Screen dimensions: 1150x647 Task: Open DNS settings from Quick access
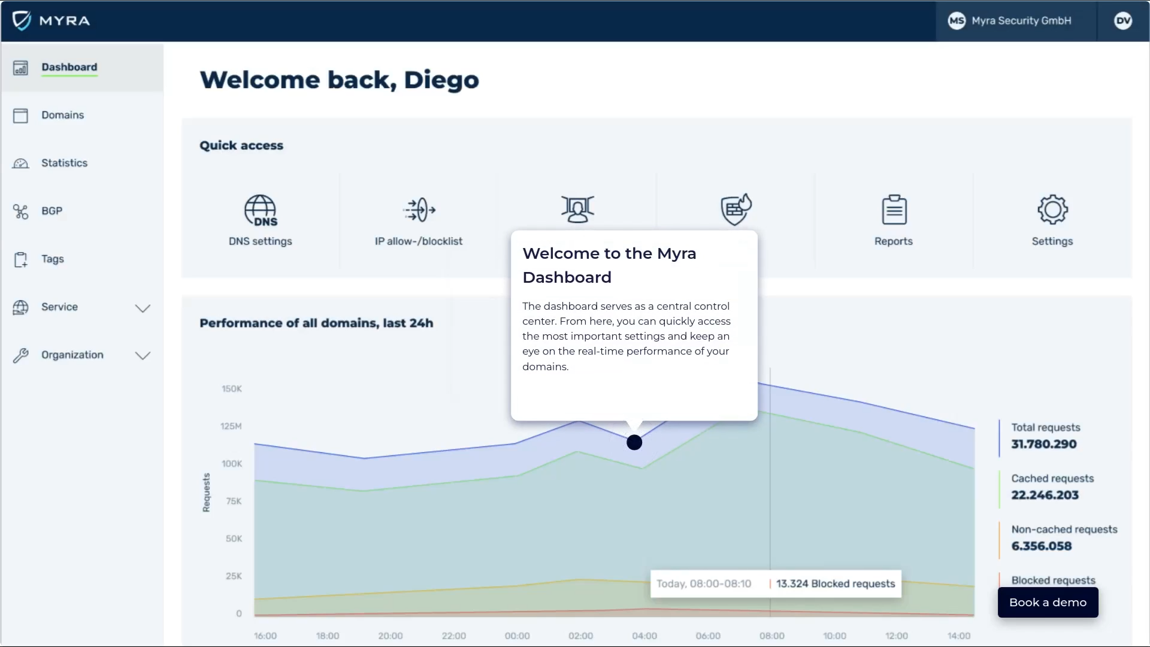pos(260,220)
